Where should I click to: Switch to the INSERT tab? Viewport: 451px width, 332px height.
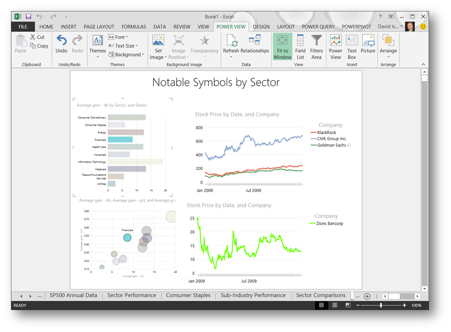pyautogui.click(x=69, y=27)
